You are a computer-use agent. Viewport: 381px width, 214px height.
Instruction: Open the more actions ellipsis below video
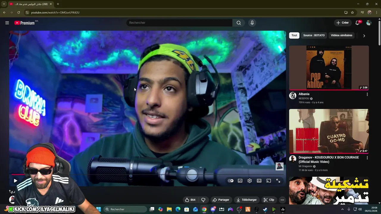click(x=282, y=200)
